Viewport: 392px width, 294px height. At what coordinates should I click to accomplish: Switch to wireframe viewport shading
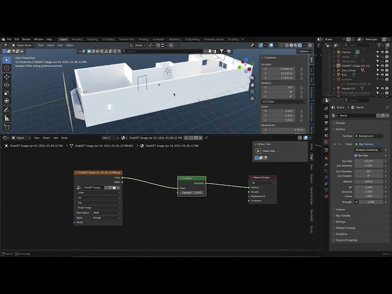287,45
